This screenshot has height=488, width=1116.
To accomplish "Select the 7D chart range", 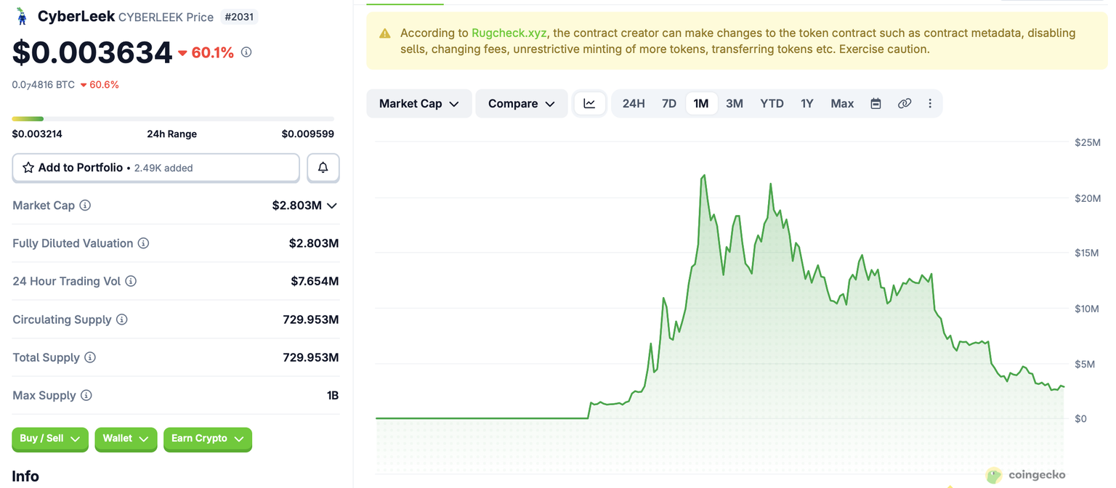I will tap(669, 104).
